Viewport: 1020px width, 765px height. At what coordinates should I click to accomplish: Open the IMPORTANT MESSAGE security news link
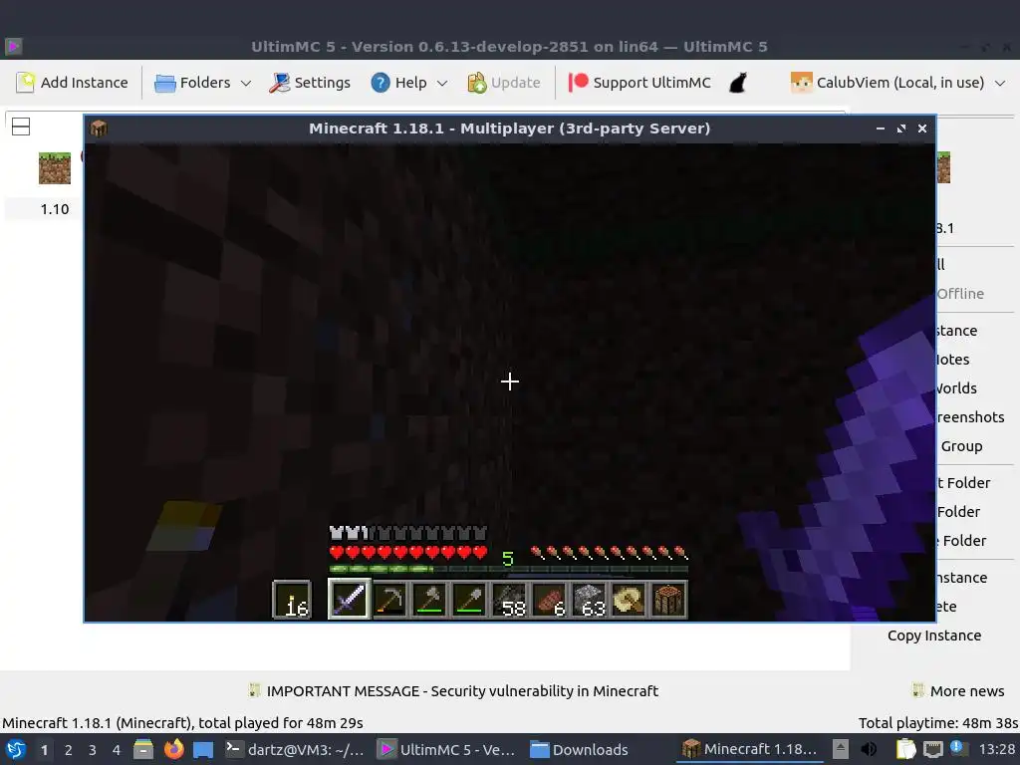click(x=462, y=691)
